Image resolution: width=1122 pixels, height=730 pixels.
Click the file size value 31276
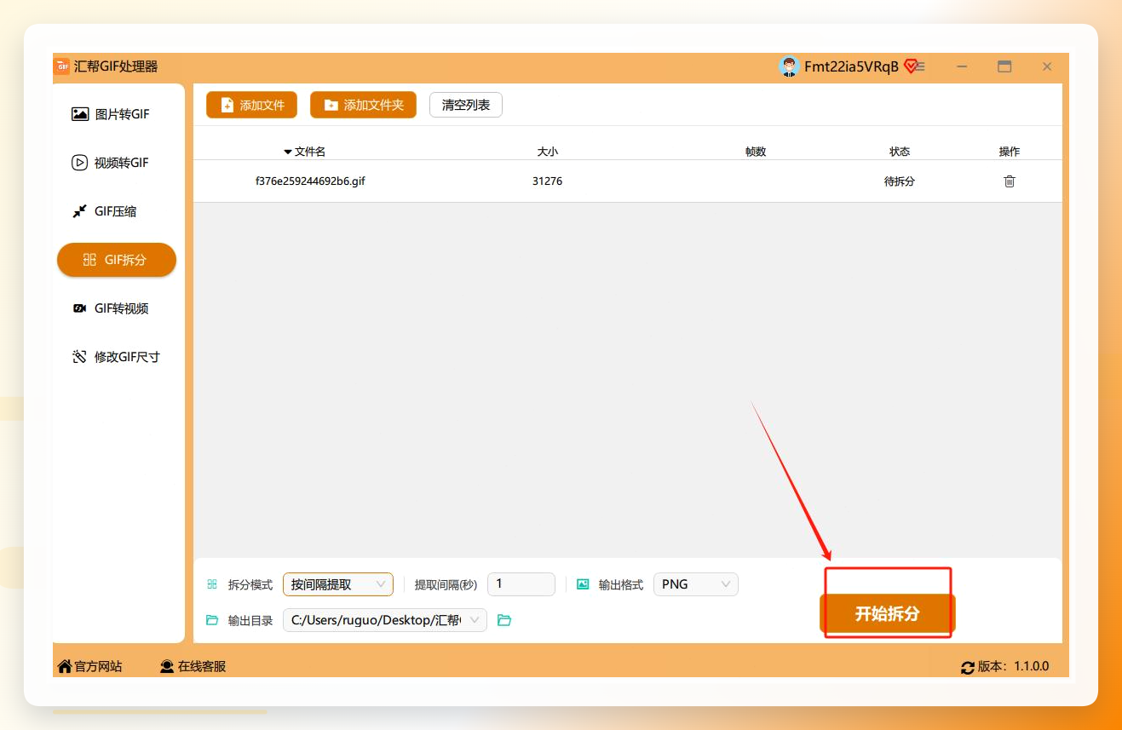point(548,181)
